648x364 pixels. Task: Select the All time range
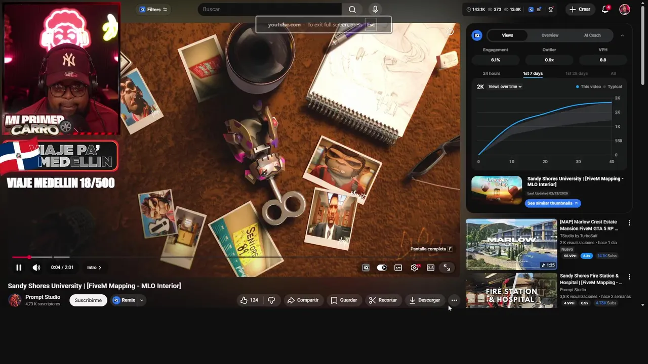click(613, 73)
